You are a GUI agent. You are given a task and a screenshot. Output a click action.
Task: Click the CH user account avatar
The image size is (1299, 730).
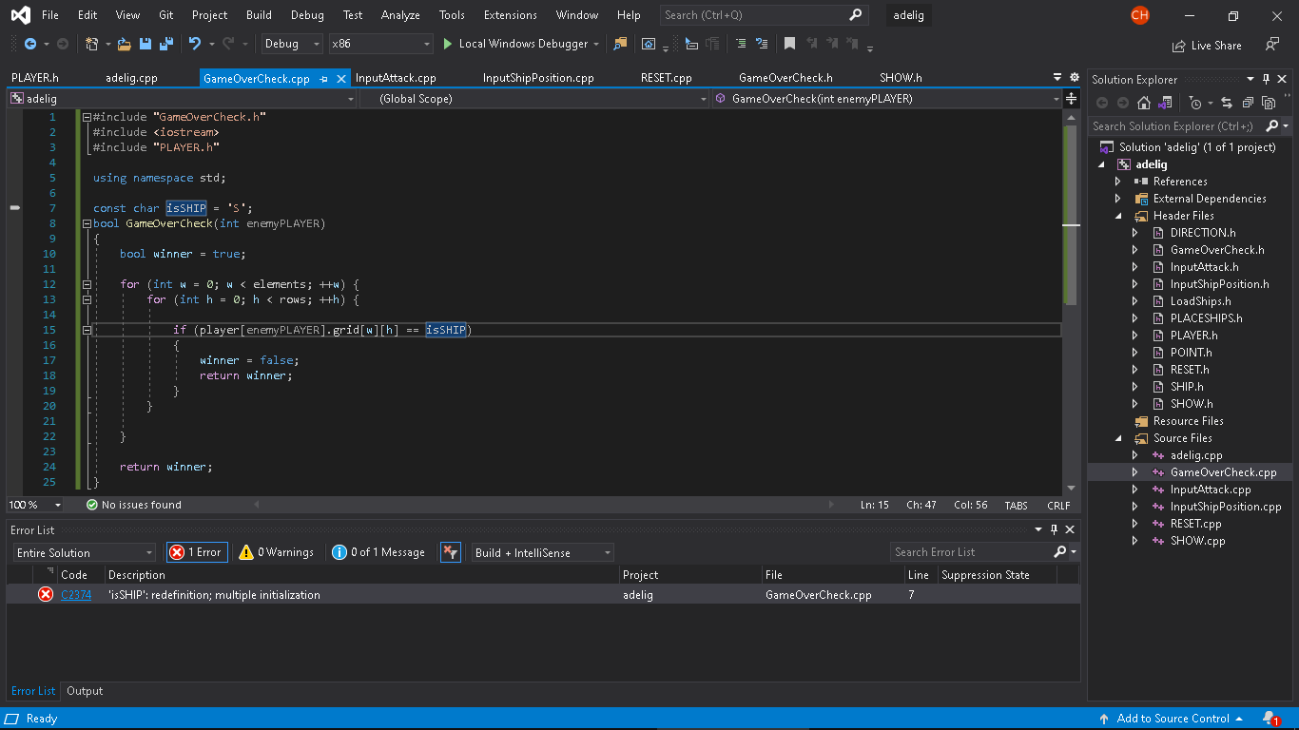[x=1140, y=15]
